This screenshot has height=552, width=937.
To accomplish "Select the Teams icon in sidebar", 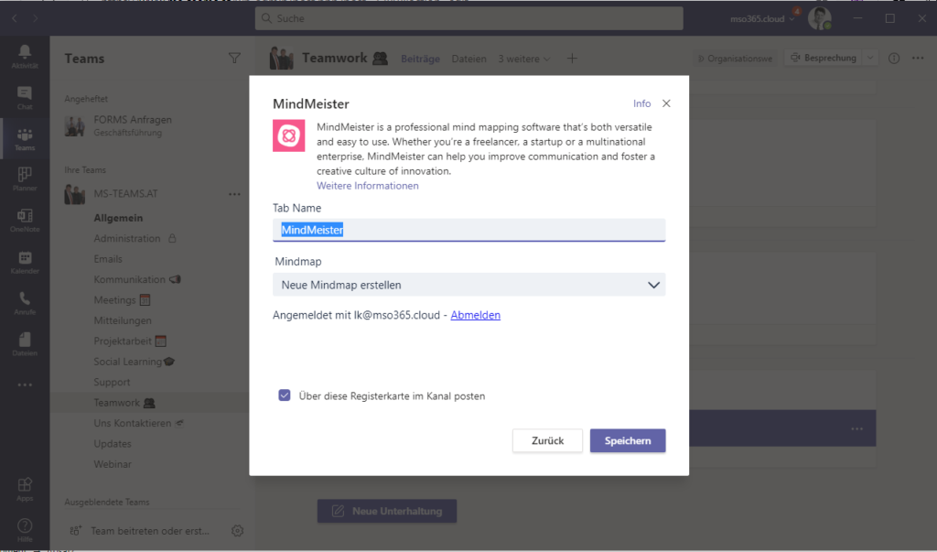I will coord(25,139).
